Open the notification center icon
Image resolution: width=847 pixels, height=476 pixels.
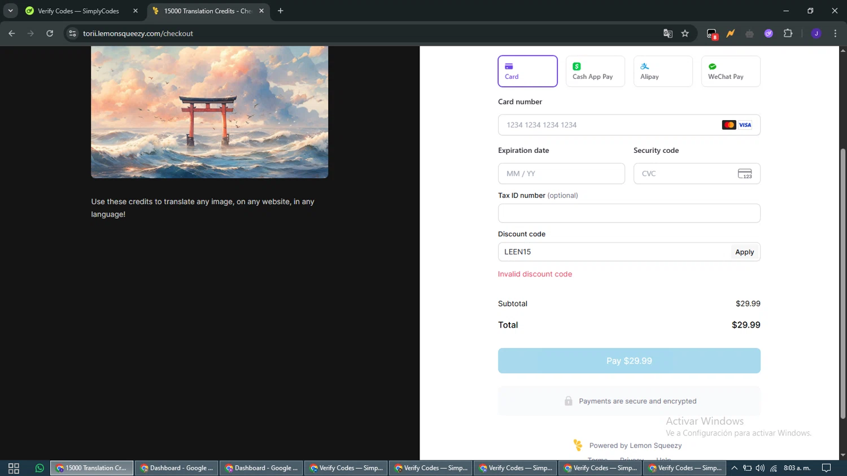(x=826, y=468)
